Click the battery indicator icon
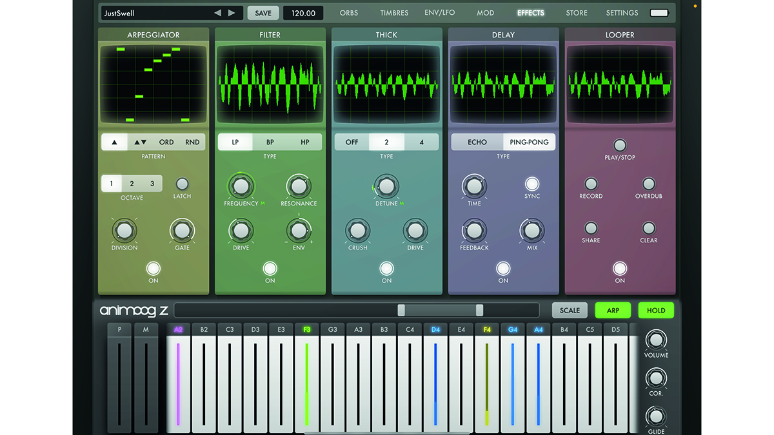 point(659,13)
